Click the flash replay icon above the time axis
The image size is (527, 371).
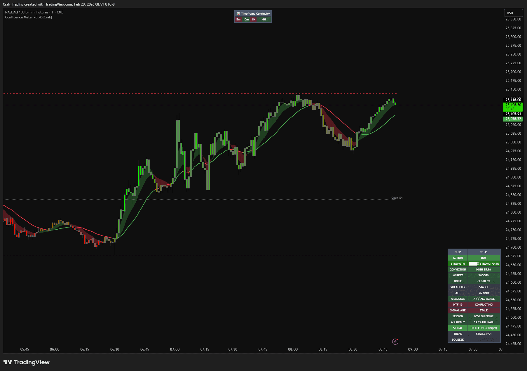tap(395, 341)
